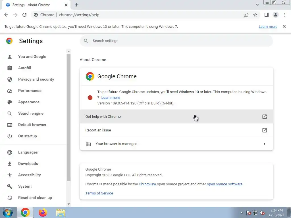Reload the page with the refresh icon
Screen dimensions: 291x218
pyautogui.click(x=24, y=15)
